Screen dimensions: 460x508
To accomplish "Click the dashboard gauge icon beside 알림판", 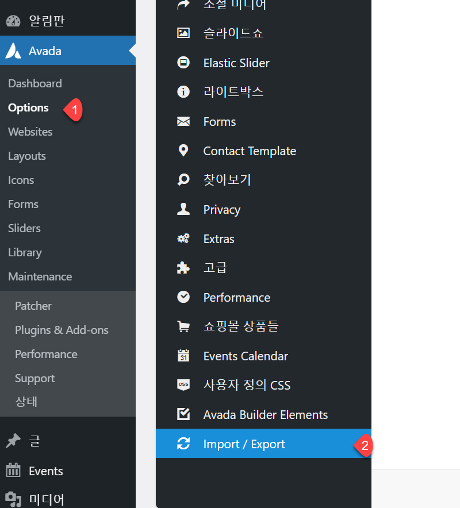I will [x=13, y=21].
